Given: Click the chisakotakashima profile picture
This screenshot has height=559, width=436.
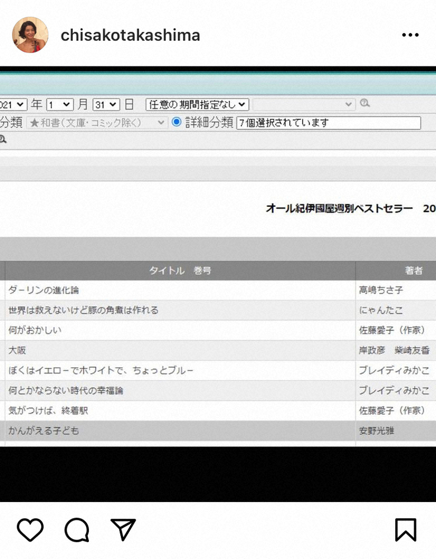Looking at the screenshot, I should (x=30, y=35).
